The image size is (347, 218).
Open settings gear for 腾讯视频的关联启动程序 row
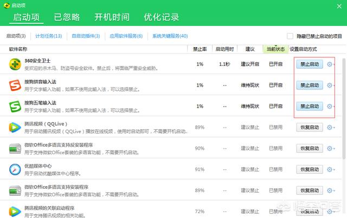(330, 212)
